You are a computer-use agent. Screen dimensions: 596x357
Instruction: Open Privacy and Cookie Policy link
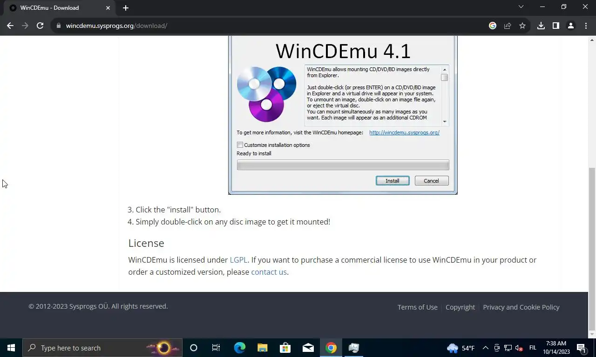[x=521, y=307]
